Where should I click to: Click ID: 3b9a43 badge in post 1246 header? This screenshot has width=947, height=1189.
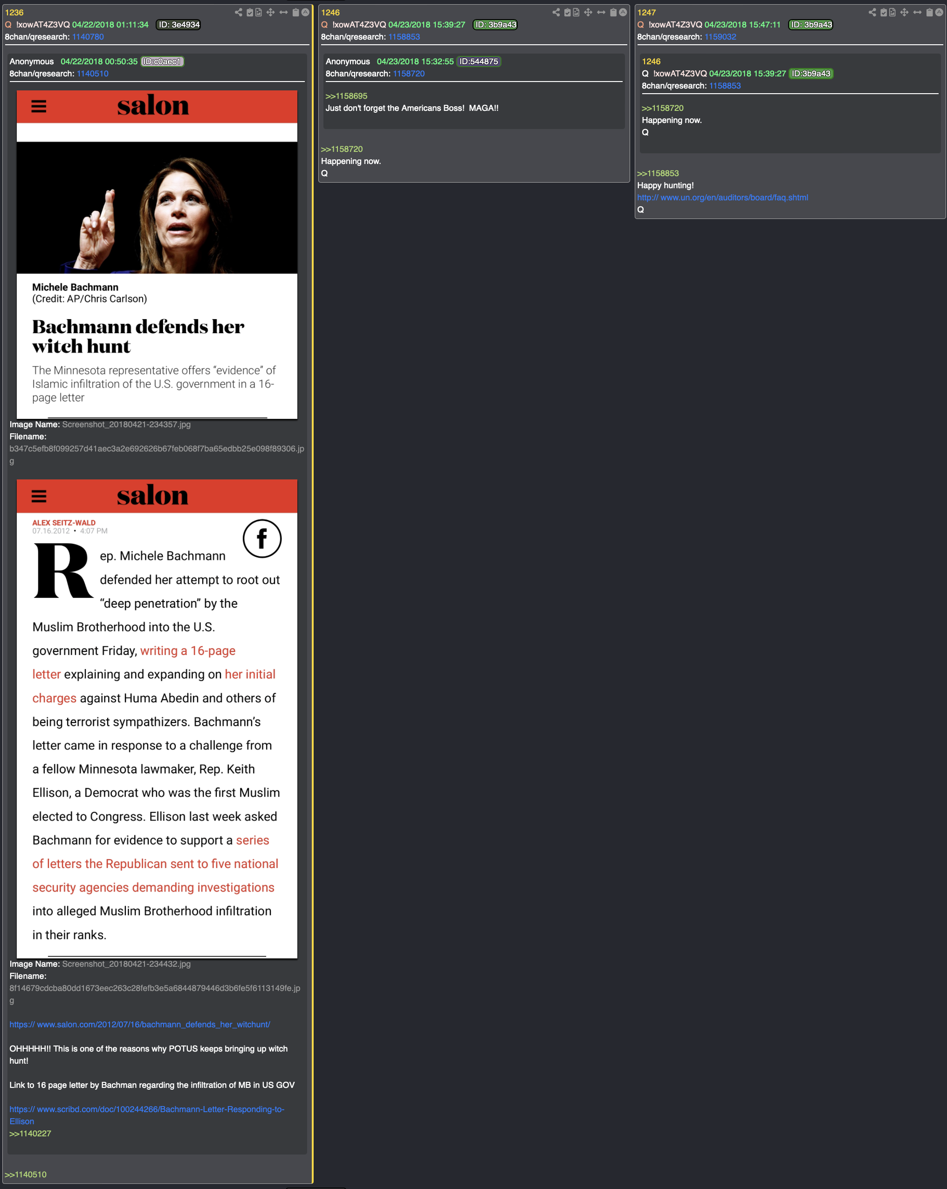(x=495, y=24)
